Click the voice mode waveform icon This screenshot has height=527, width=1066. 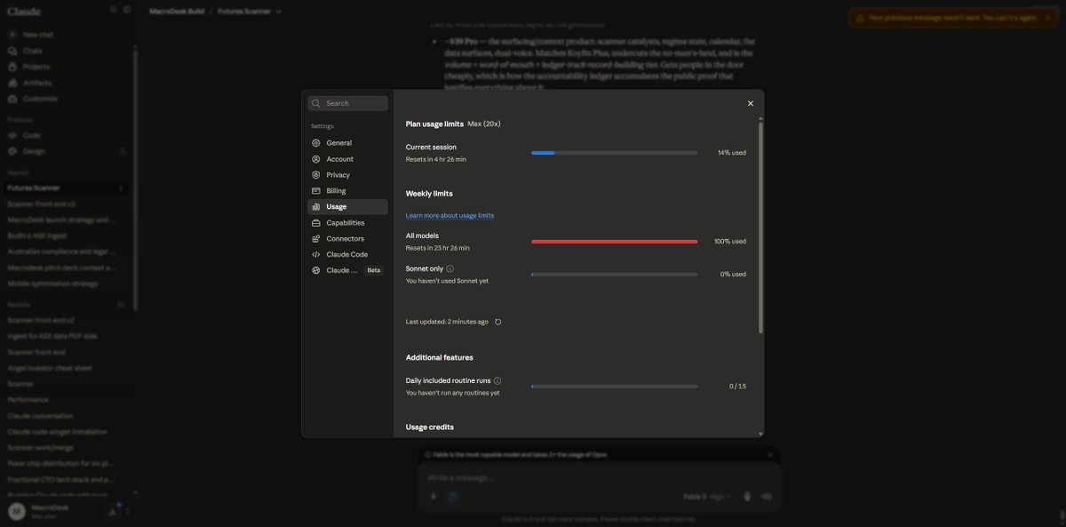pyautogui.click(x=767, y=497)
